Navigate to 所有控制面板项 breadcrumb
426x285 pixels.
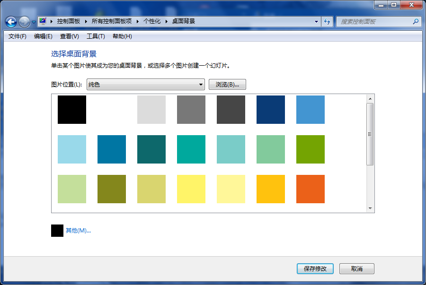click(111, 21)
